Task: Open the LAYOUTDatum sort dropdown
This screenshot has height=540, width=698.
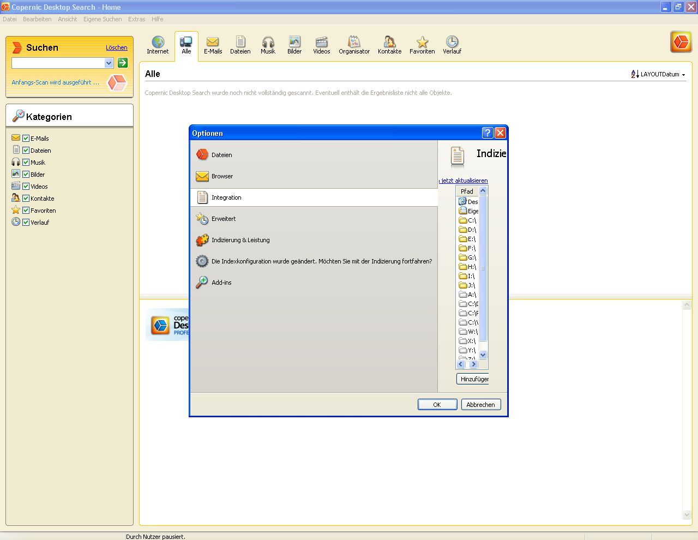Action: (663, 74)
